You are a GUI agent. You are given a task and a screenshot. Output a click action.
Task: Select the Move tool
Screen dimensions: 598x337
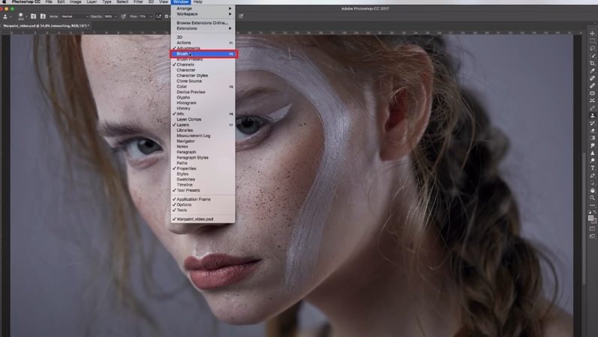tap(592, 33)
